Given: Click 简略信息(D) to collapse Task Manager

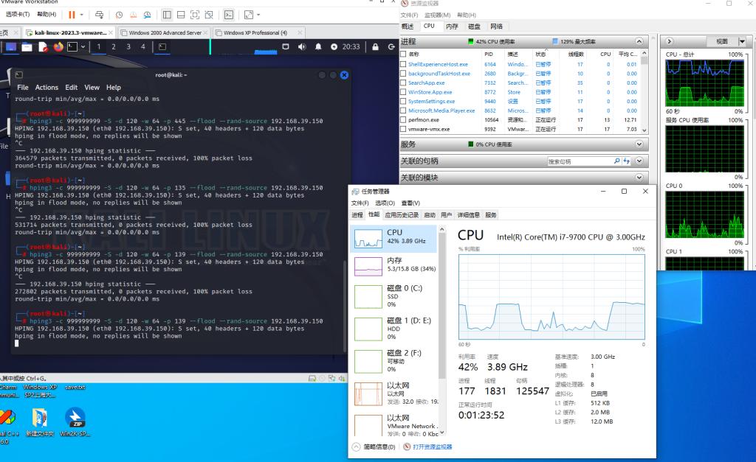Looking at the screenshot, I should (x=374, y=447).
